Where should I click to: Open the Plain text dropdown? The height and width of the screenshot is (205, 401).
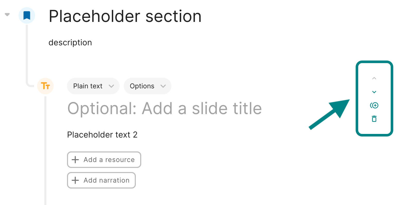(x=93, y=86)
